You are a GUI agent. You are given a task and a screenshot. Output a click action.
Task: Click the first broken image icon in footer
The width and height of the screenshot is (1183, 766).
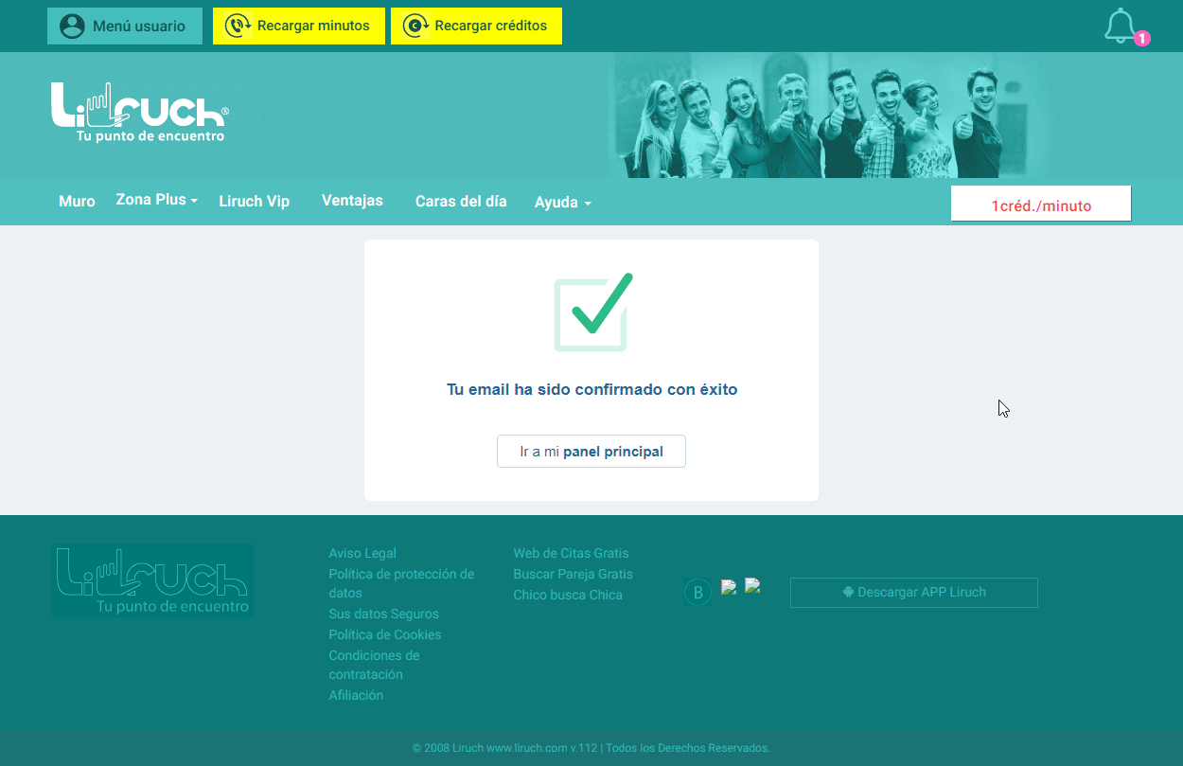coord(728,586)
